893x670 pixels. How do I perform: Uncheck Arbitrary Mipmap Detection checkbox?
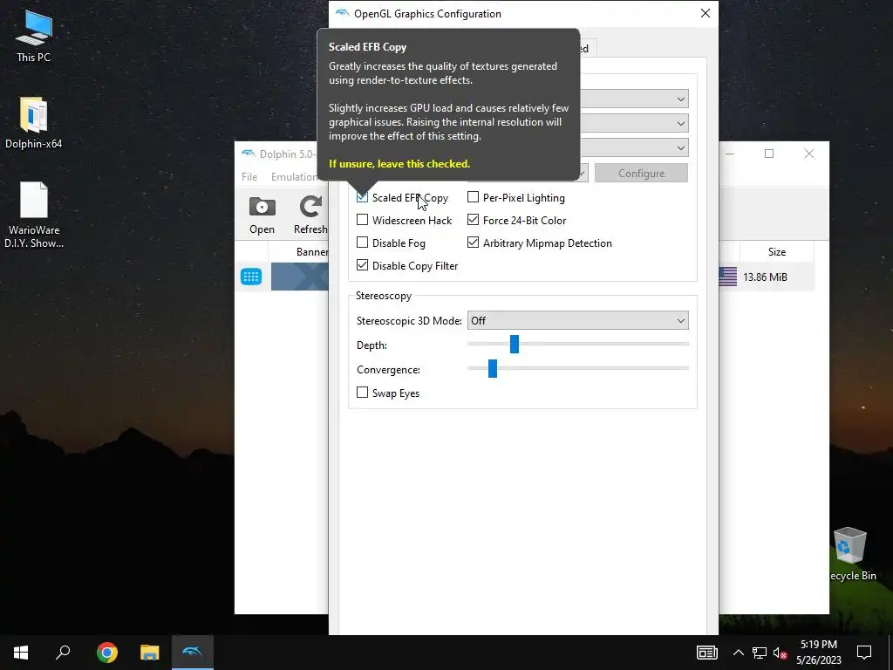pos(473,243)
